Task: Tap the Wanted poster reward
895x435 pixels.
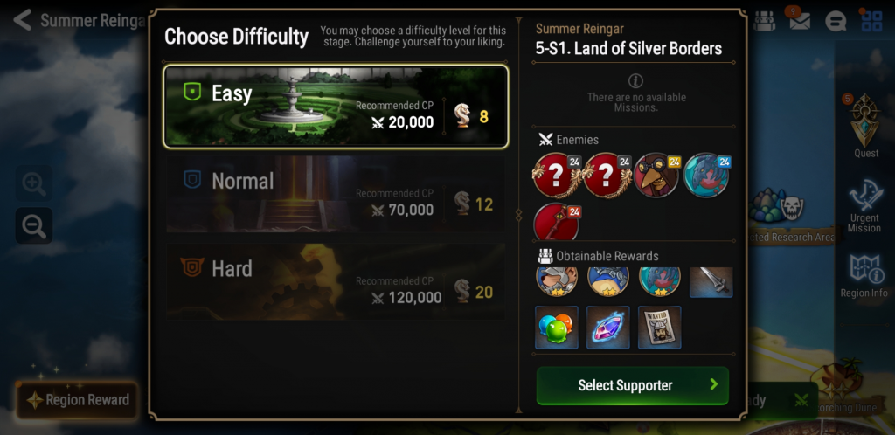Action: pos(659,328)
